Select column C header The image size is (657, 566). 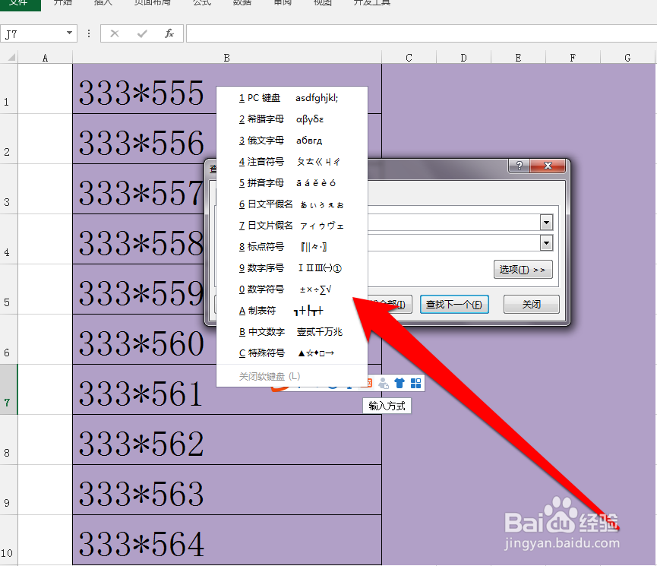[x=409, y=58]
